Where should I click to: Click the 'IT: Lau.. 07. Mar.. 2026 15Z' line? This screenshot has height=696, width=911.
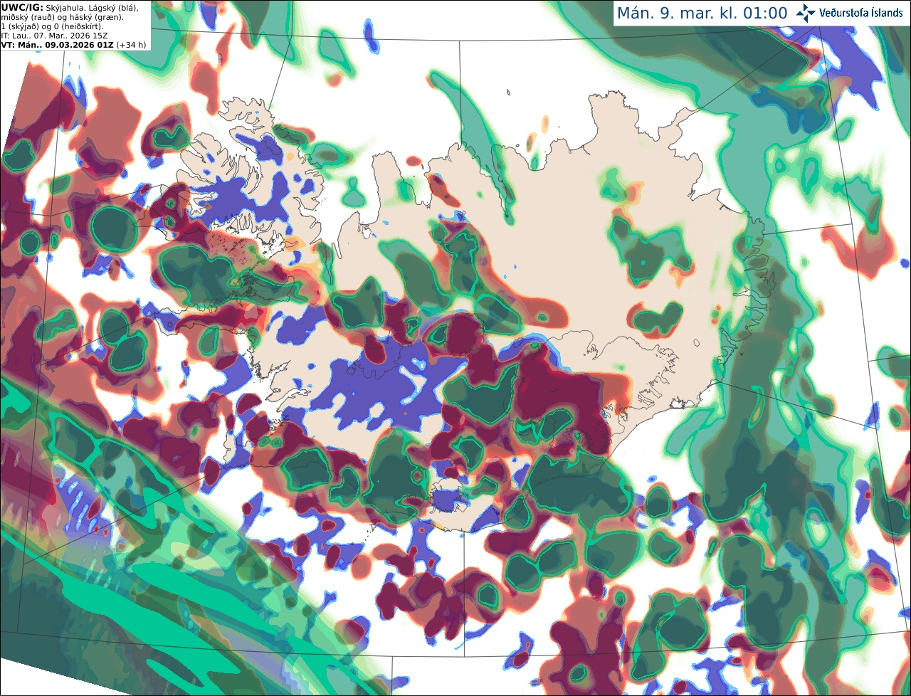(54, 36)
